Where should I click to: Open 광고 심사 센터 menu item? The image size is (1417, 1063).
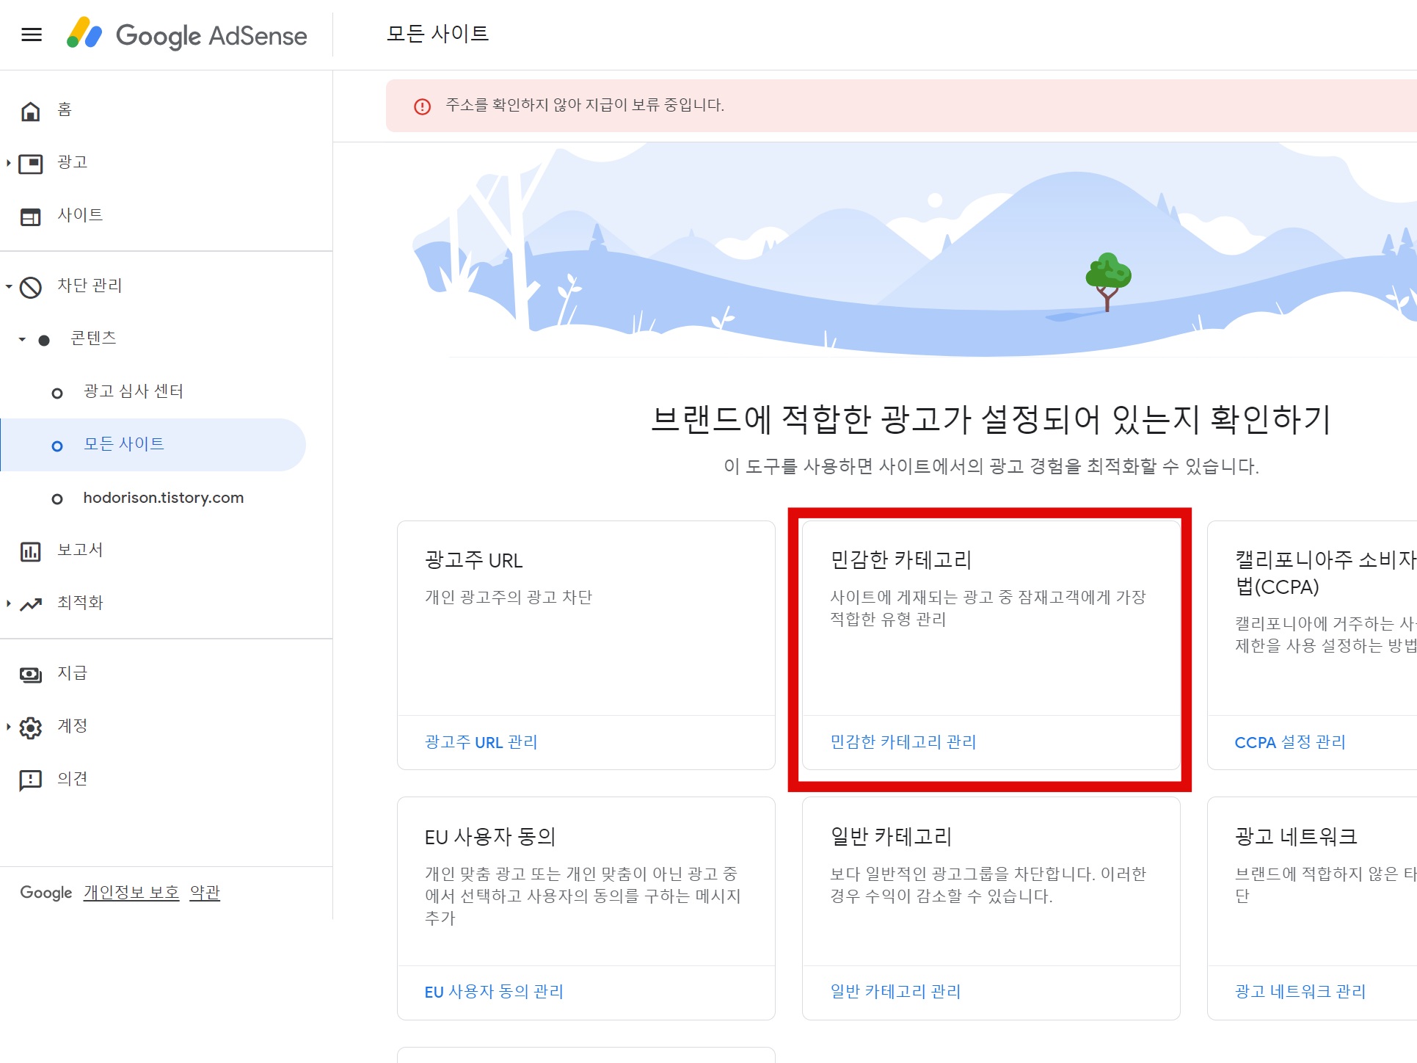click(x=133, y=391)
